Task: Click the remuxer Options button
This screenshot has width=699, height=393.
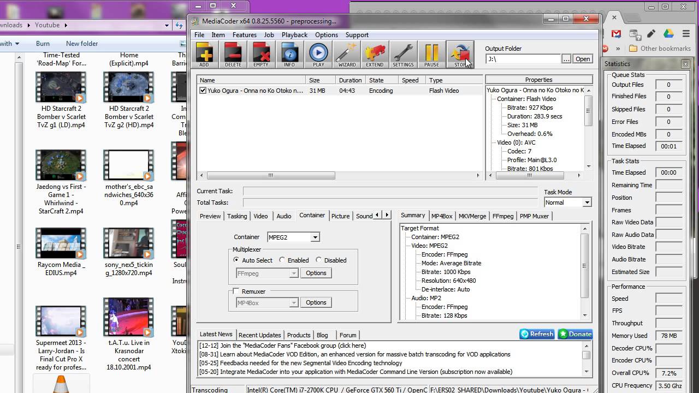Action: coord(316,302)
